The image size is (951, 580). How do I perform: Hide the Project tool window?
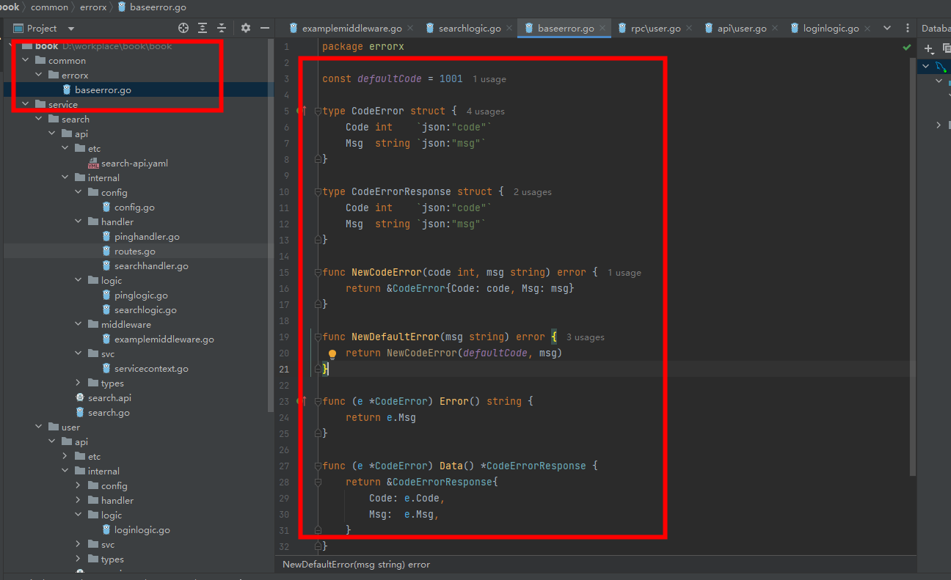click(x=265, y=28)
